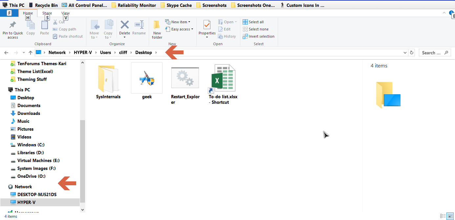Viewport: 455px width, 220px height.
Task: Select the Pin to Quick access icon
Action: 12,29
